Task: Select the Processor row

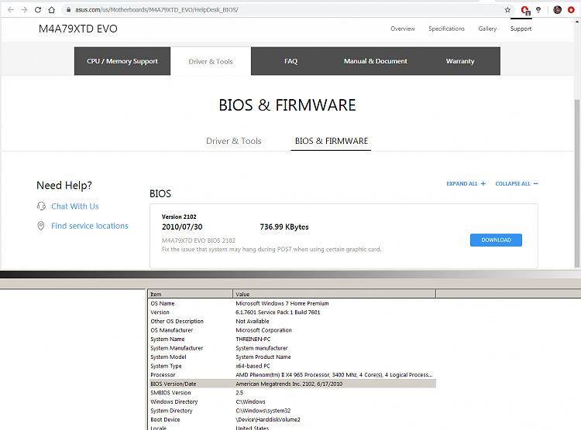Action: pyautogui.click(x=292, y=374)
